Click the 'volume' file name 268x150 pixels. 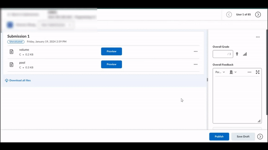(24, 50)
